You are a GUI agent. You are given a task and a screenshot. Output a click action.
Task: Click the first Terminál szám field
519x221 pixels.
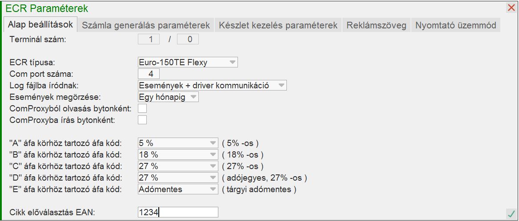coord(149,39)
